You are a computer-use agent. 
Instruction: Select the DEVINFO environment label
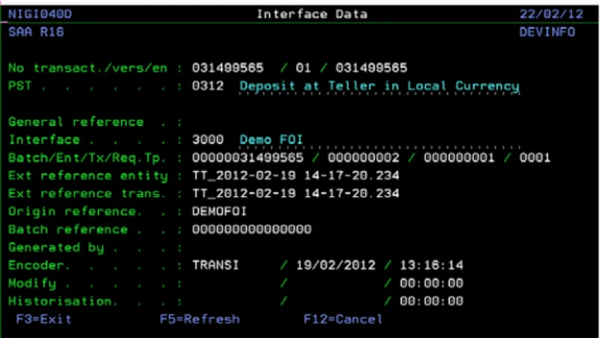click(547, 32)
